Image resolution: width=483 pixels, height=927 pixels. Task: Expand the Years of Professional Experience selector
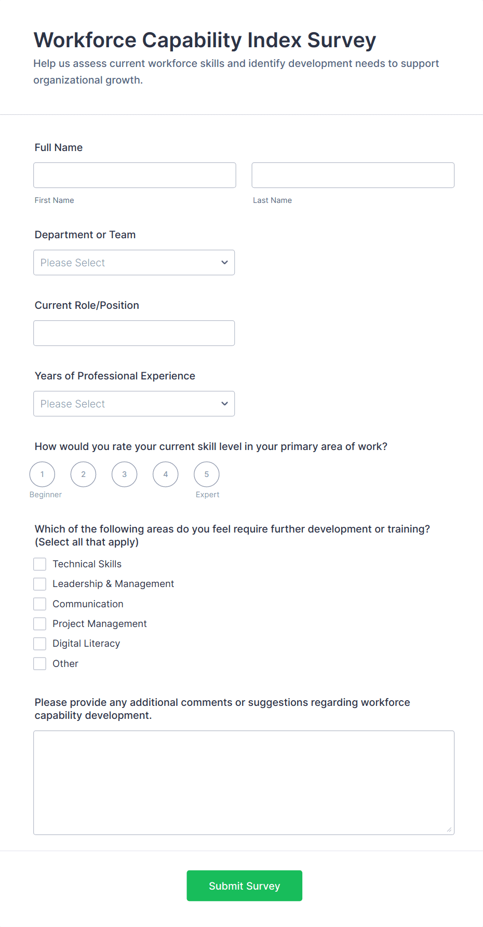tap(134, 403)
